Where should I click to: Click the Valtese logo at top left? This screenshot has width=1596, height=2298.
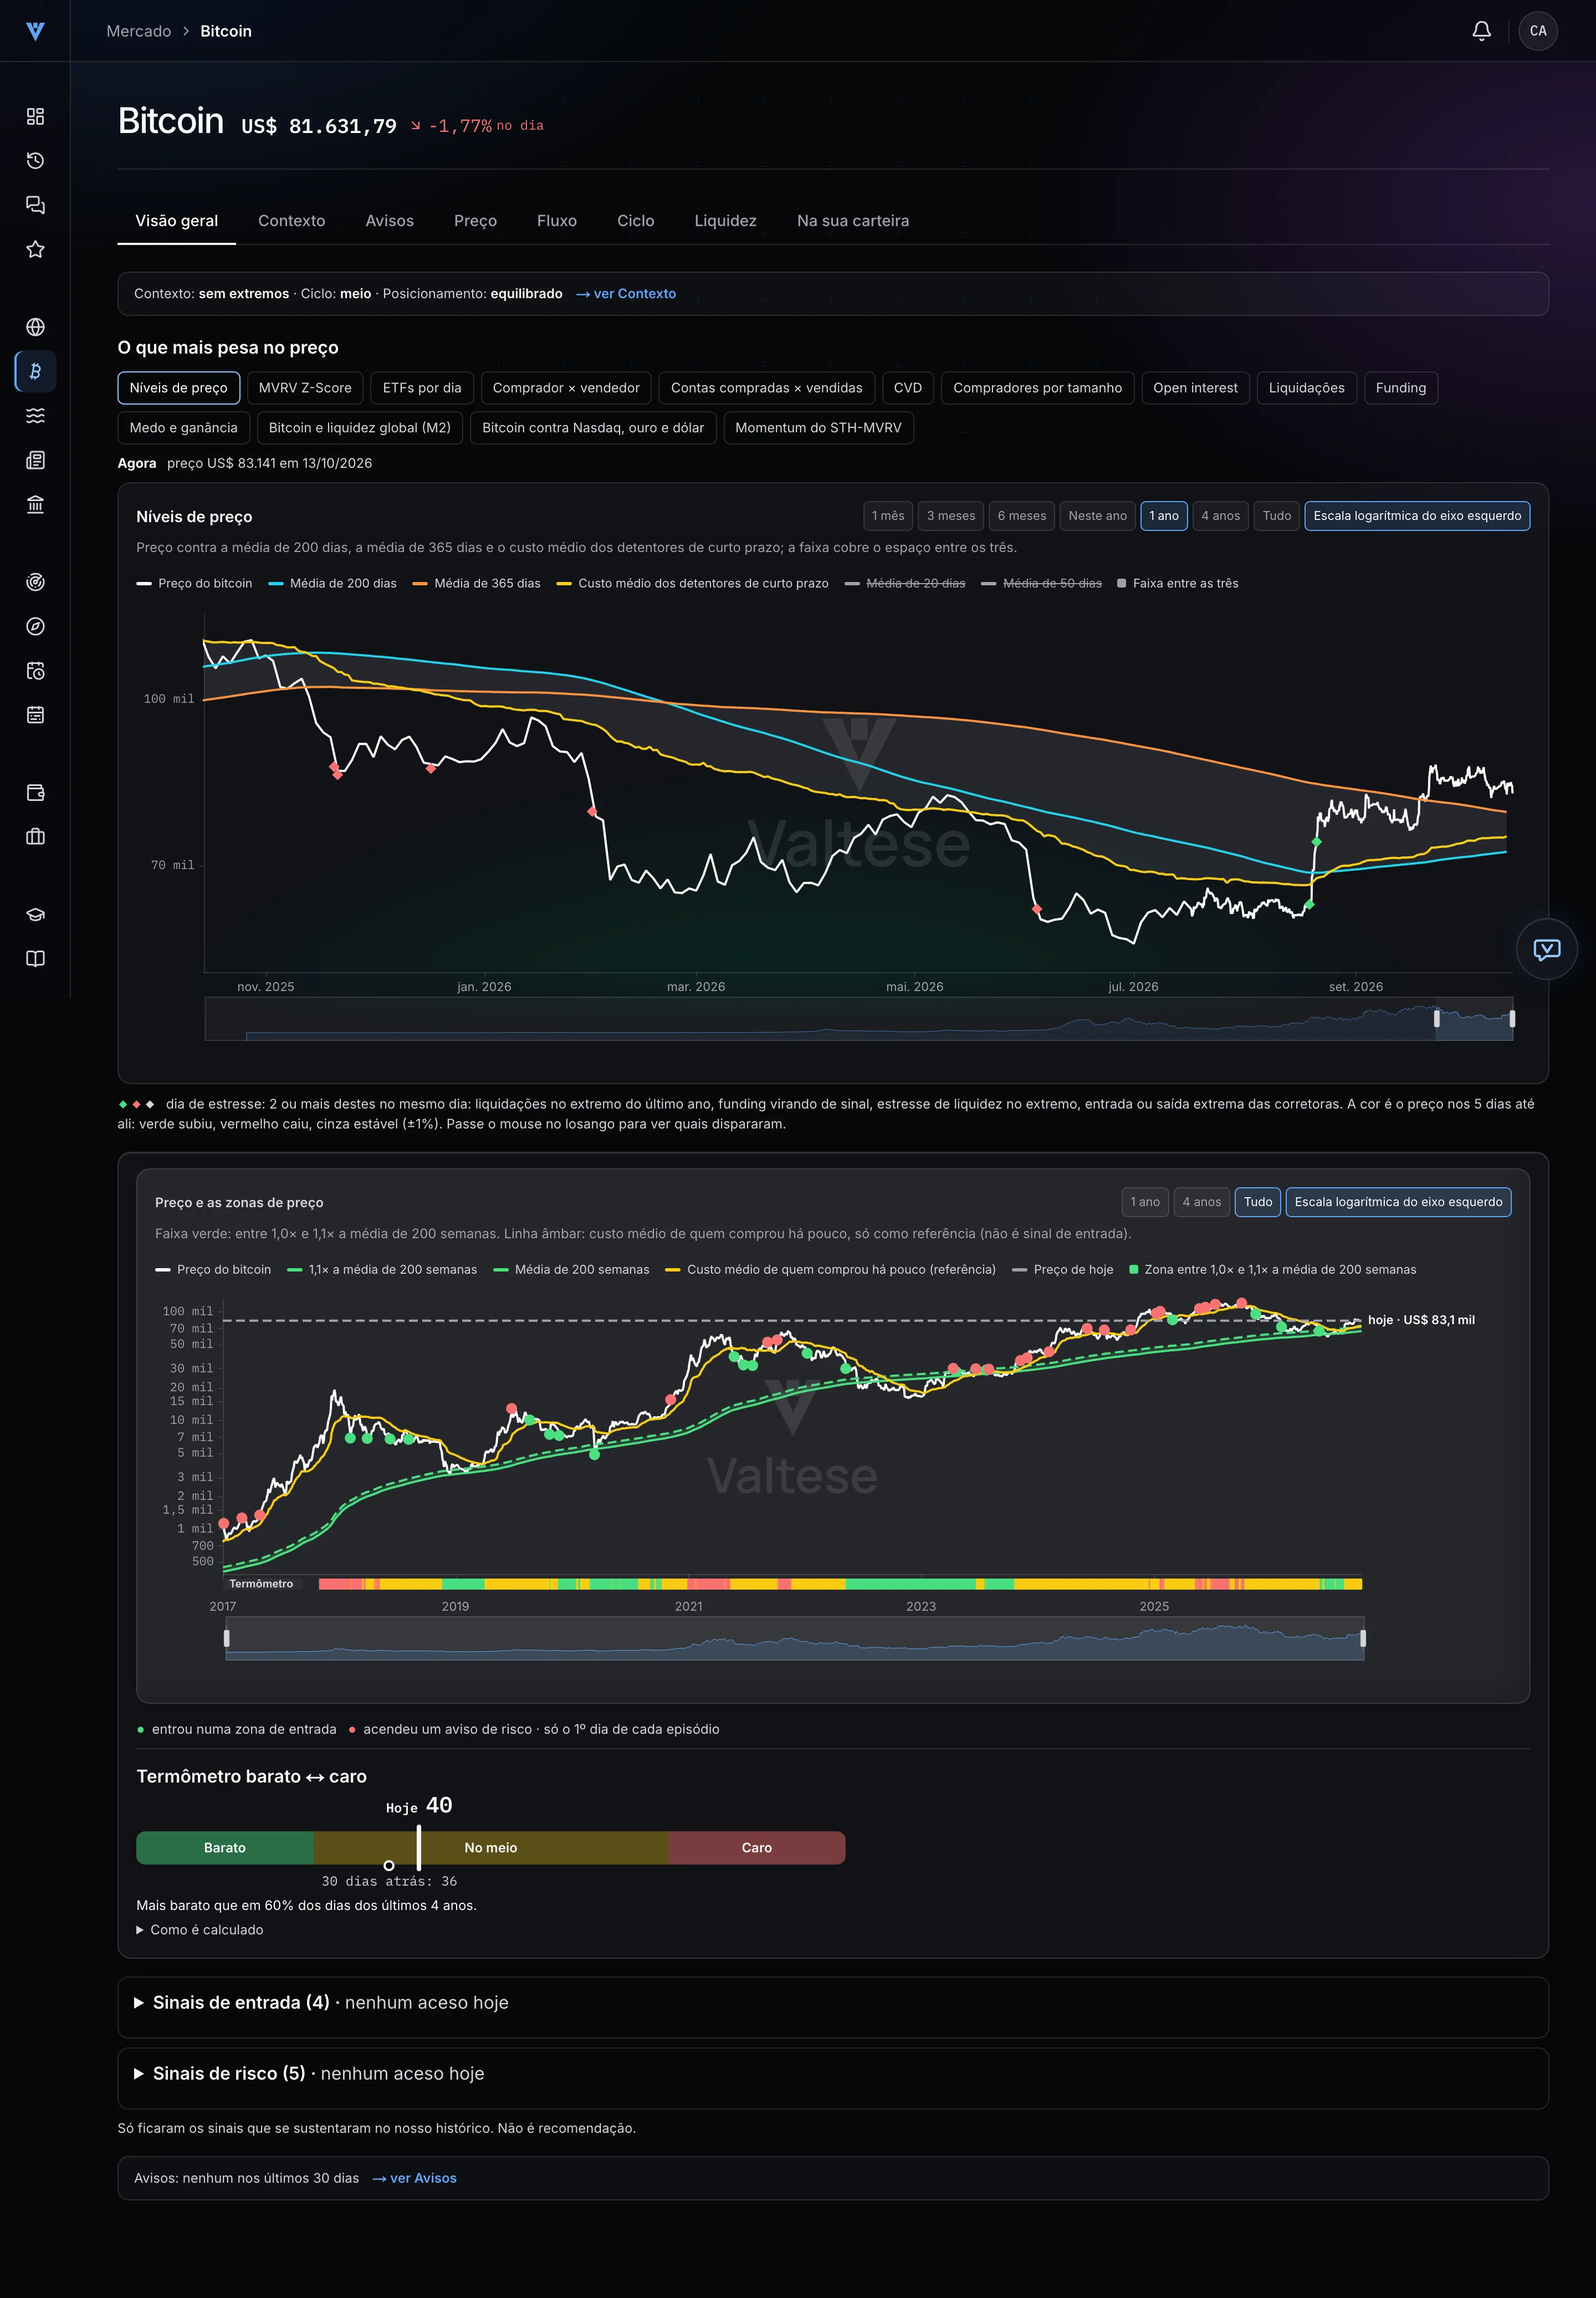(x=35, y=31)
